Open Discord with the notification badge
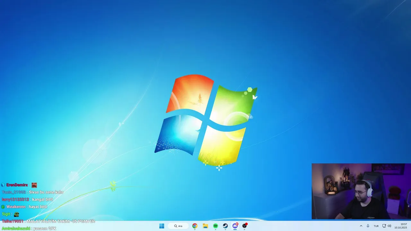This screenshot has height=231, width=411. click(235, 226)
